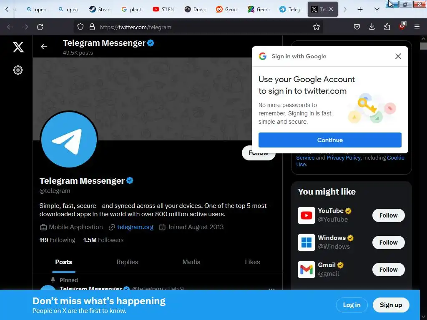Select the Media profile tab
Image resolution: width=427 pixels, height=320 pixels.
tap(191, 262)
